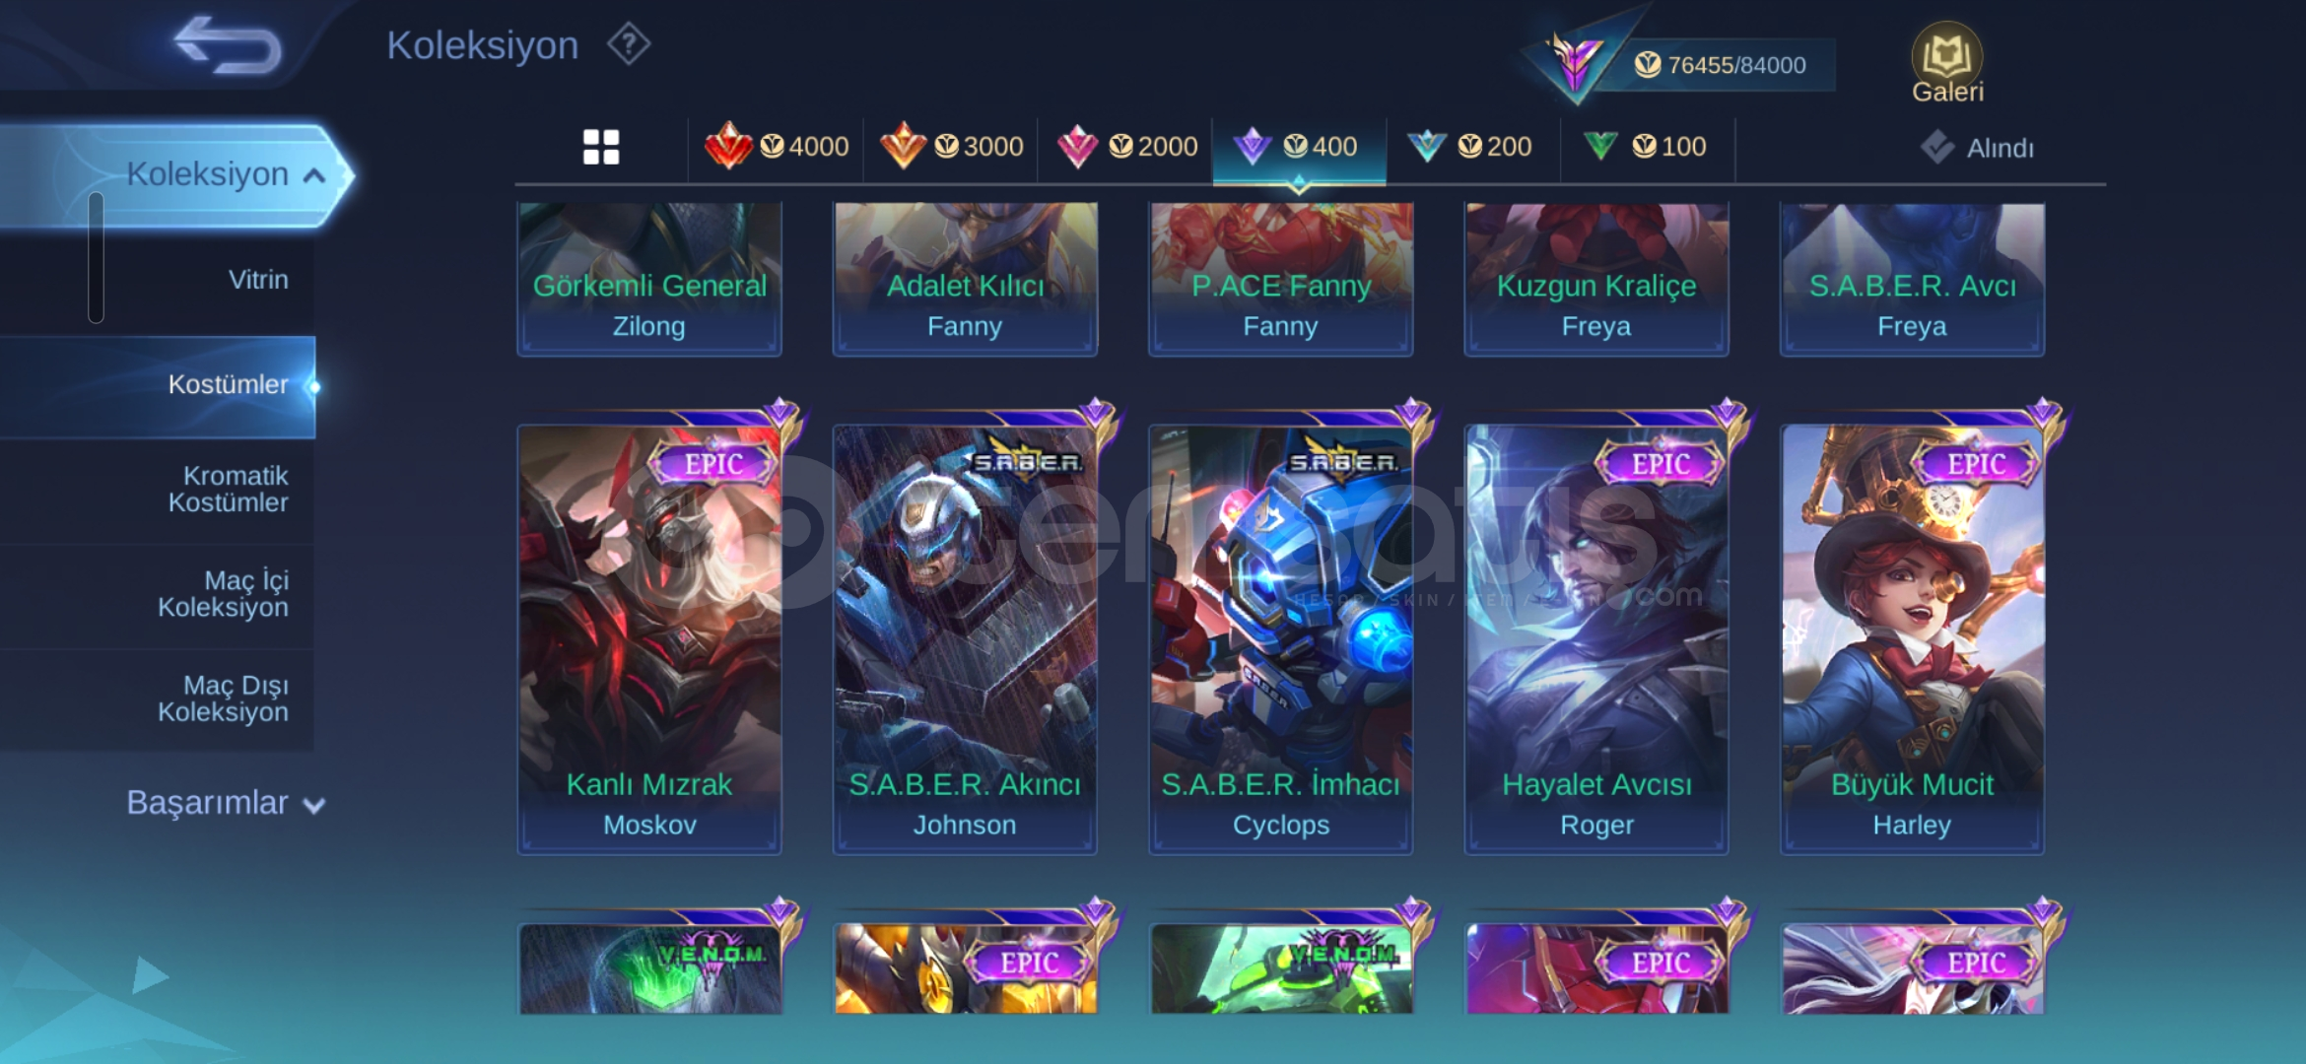2306x1064 pixels.
Task: Switch to Kromatik Kostümler
Action: (228, 490)
